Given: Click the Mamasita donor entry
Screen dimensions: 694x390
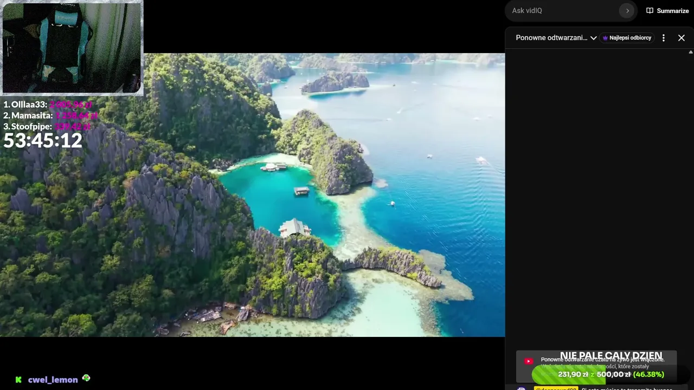Looking at the screenshot, I should (50, 115).
